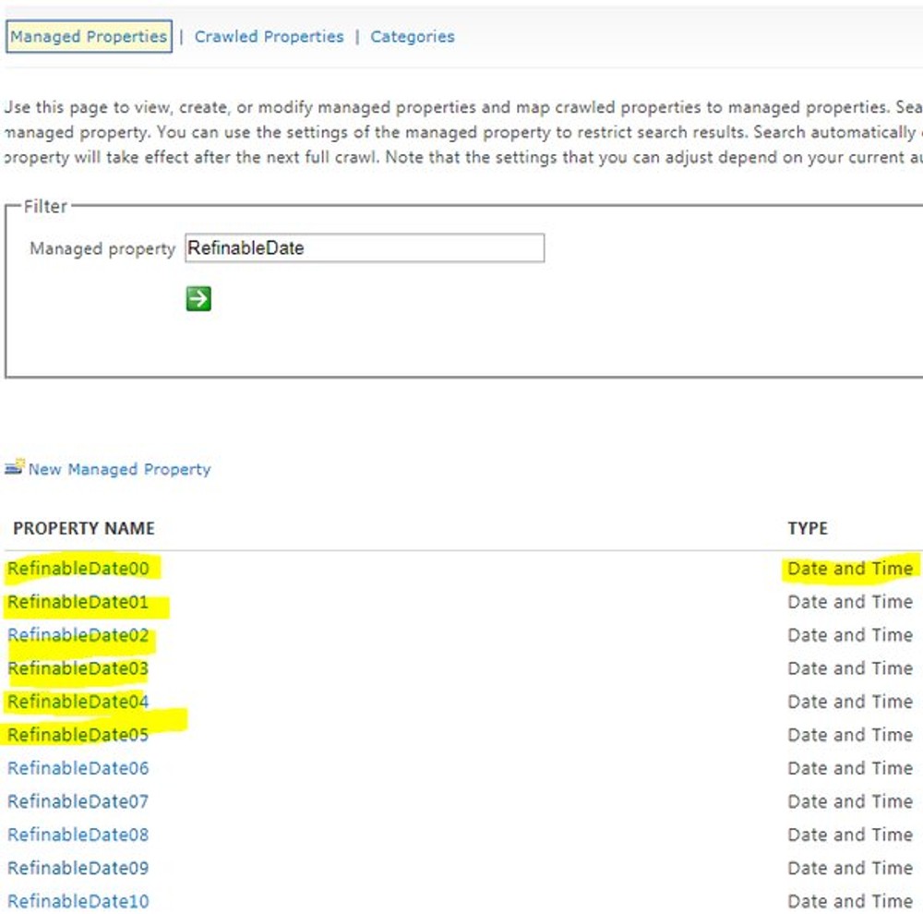Image resolution: width=923 pixels, height=914 pixels.
Task: Select the Managed Properties tab
Action: [x=90, y=37]
